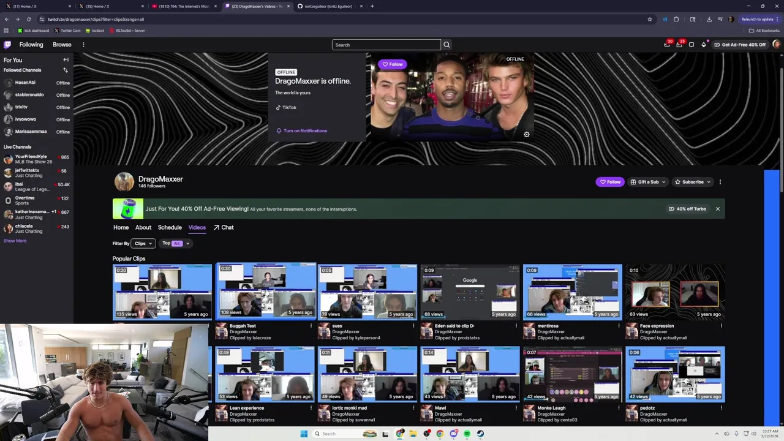
Task: Open the Windows Start menu
Action: point(304,434)
